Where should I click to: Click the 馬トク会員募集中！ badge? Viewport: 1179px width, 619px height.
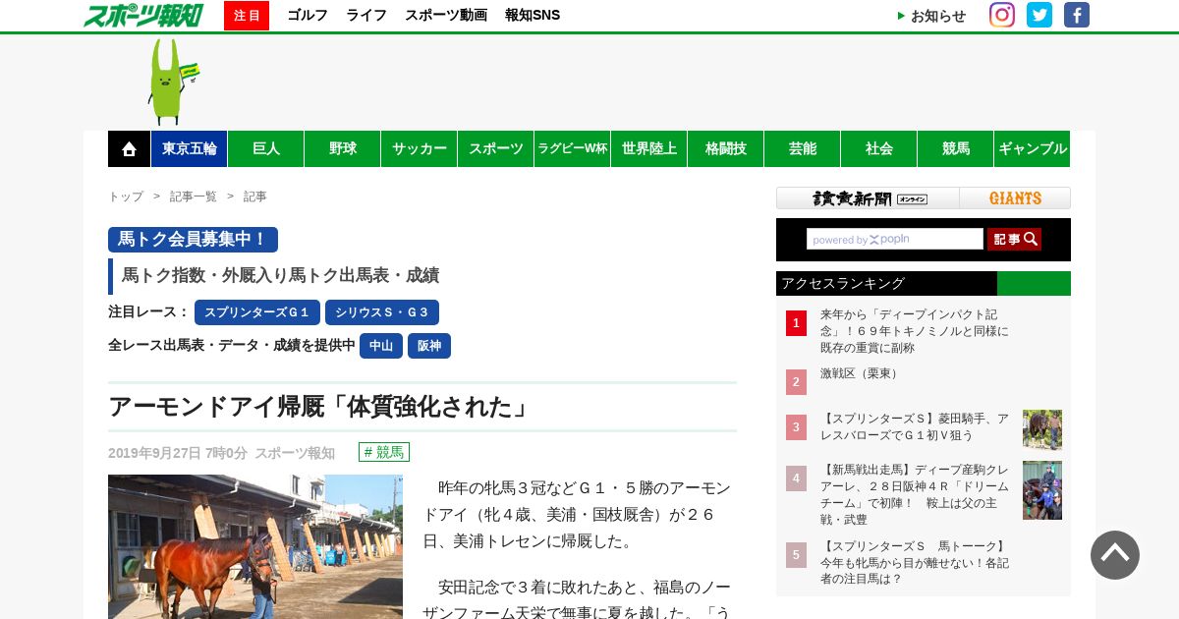[193, 240]
